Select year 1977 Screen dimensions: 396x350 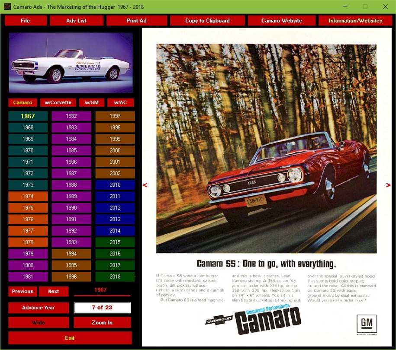28,231
